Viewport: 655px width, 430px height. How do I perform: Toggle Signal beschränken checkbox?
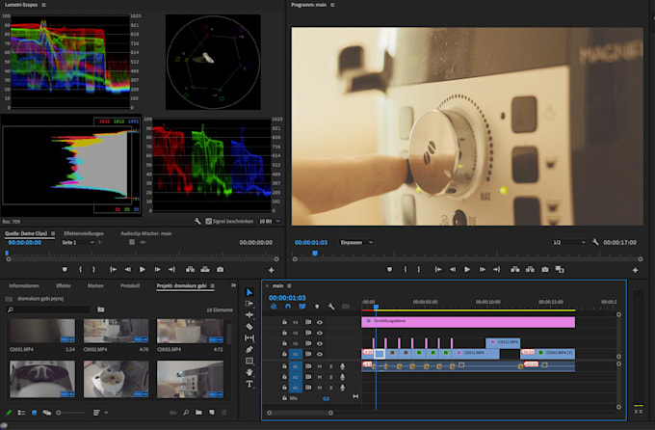click(x=208, y=222)
